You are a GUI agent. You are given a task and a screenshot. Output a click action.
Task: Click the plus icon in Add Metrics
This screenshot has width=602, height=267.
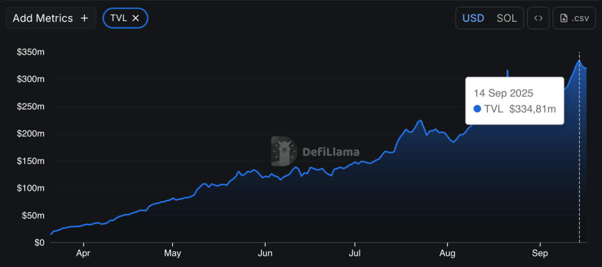(x=84, y=18)
